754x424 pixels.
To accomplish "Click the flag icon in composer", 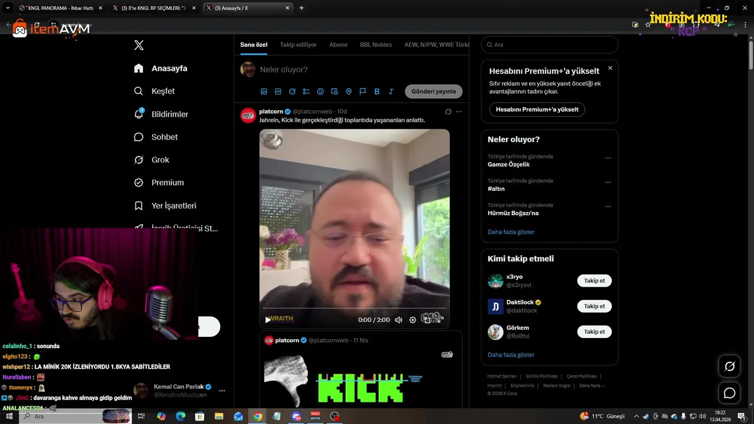I will tap(363, 91).
